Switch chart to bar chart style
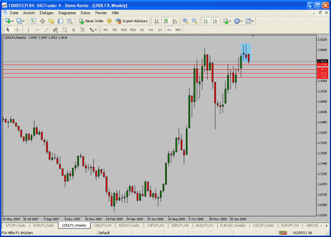 coord(157,21)
